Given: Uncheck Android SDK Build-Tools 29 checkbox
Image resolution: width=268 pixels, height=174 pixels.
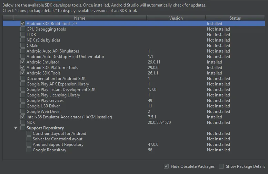Looking at the screenshot, I should 23,24.
